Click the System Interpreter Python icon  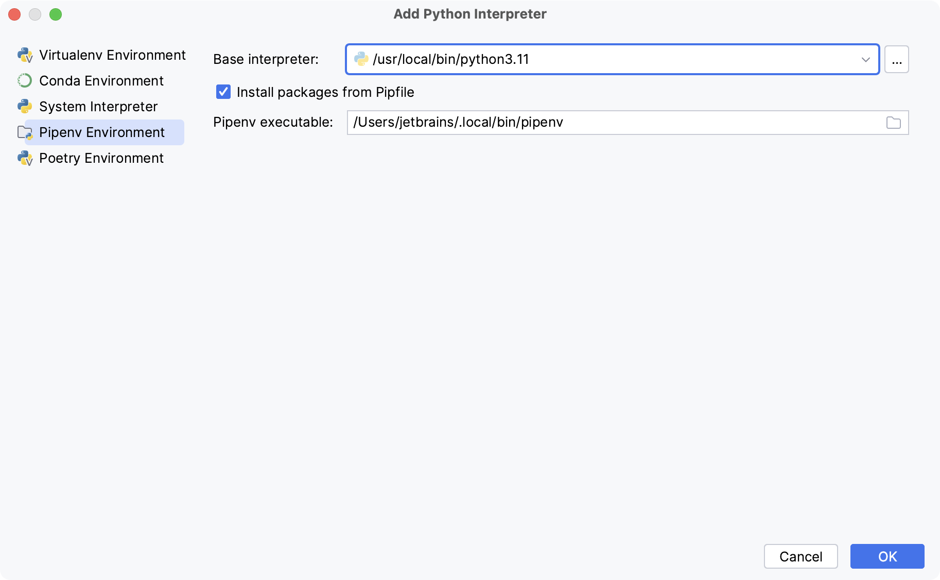point(25,106)
